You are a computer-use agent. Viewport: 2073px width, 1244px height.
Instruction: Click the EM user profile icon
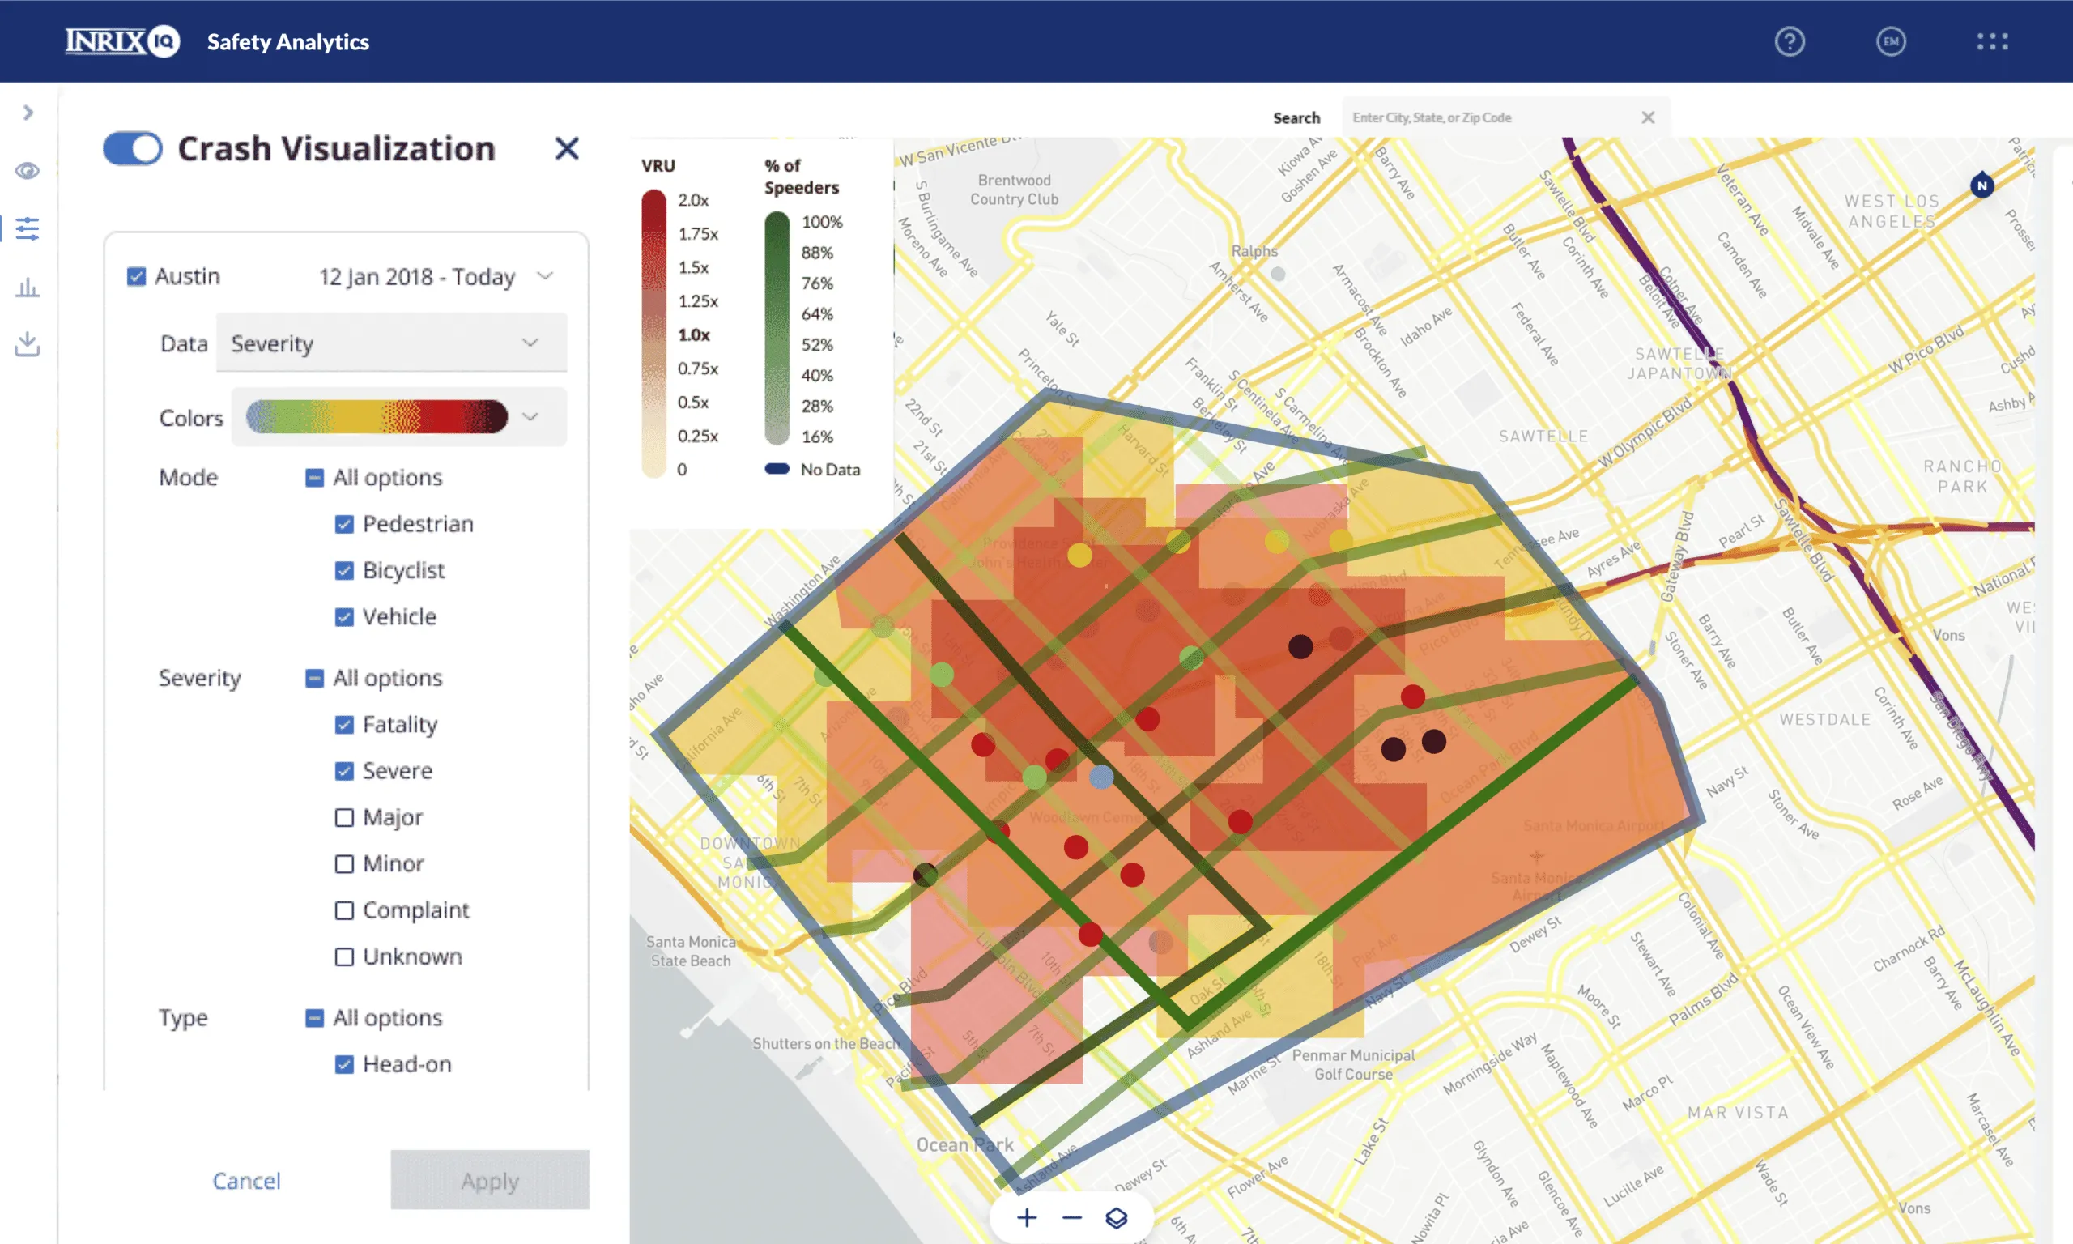click(1890, 41)
